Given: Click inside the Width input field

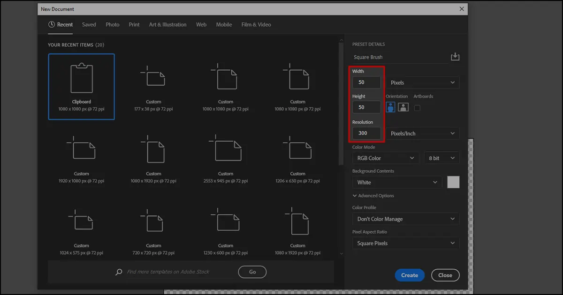Looking at the screenshot, I should point(366,82).
